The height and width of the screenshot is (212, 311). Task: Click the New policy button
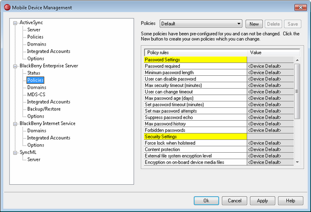point(254,24)
